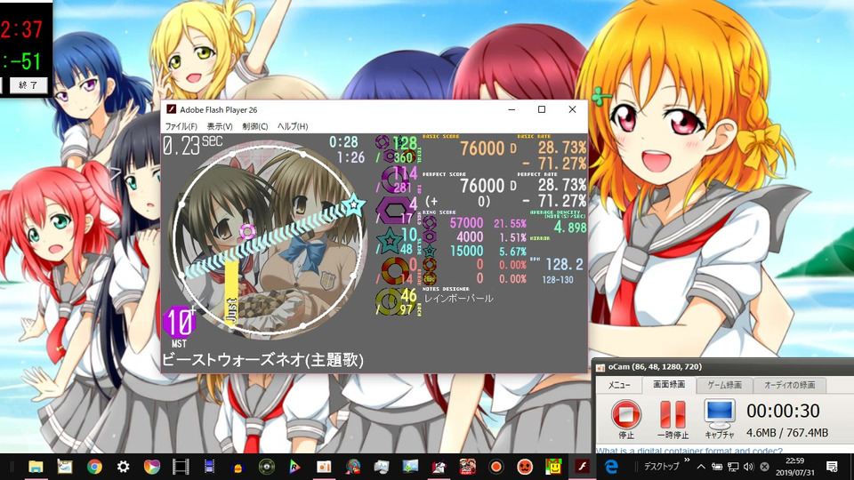Open the notepad icon on the taskbar
Viewport: 854px width, 480px height.
pyautogui.click(x=65, y=467)
